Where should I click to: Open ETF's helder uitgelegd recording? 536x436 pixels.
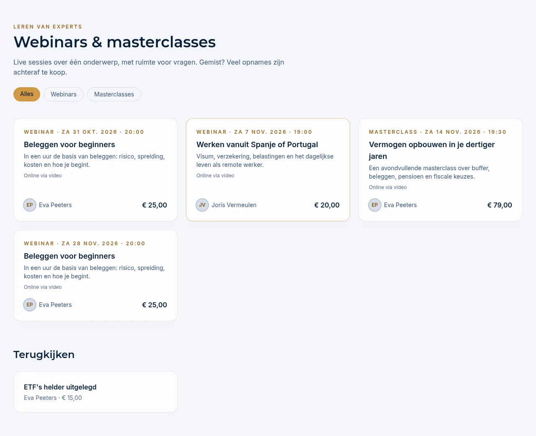[x=95, y=392]
